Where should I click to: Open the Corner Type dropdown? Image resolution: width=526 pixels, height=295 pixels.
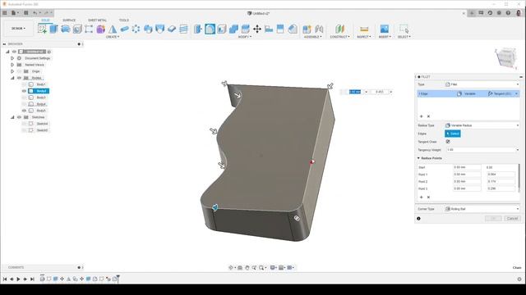tap(482, 209)
